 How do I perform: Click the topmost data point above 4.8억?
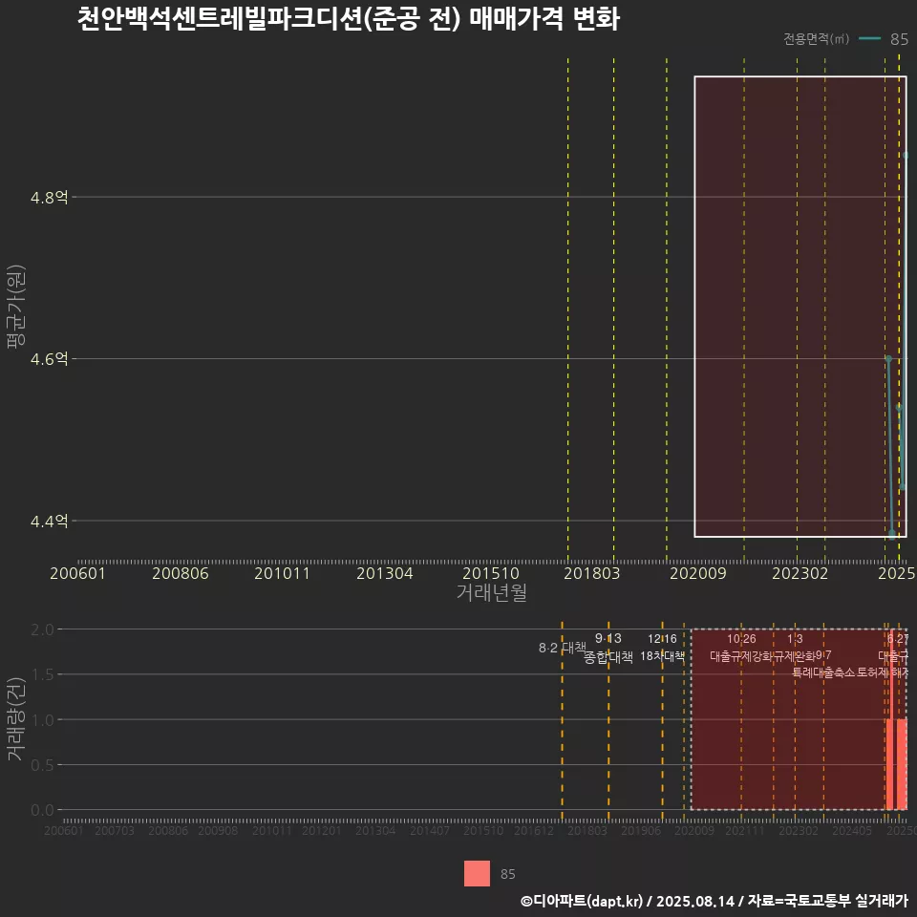click(x=906, y=155)
